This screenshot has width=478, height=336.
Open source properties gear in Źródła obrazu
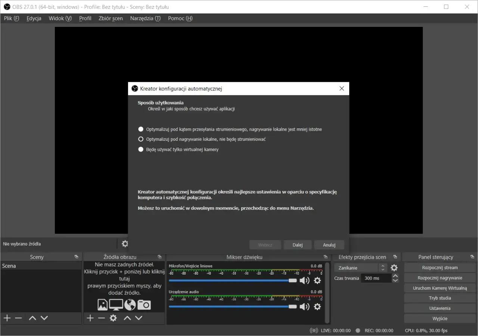pos(113,318)
